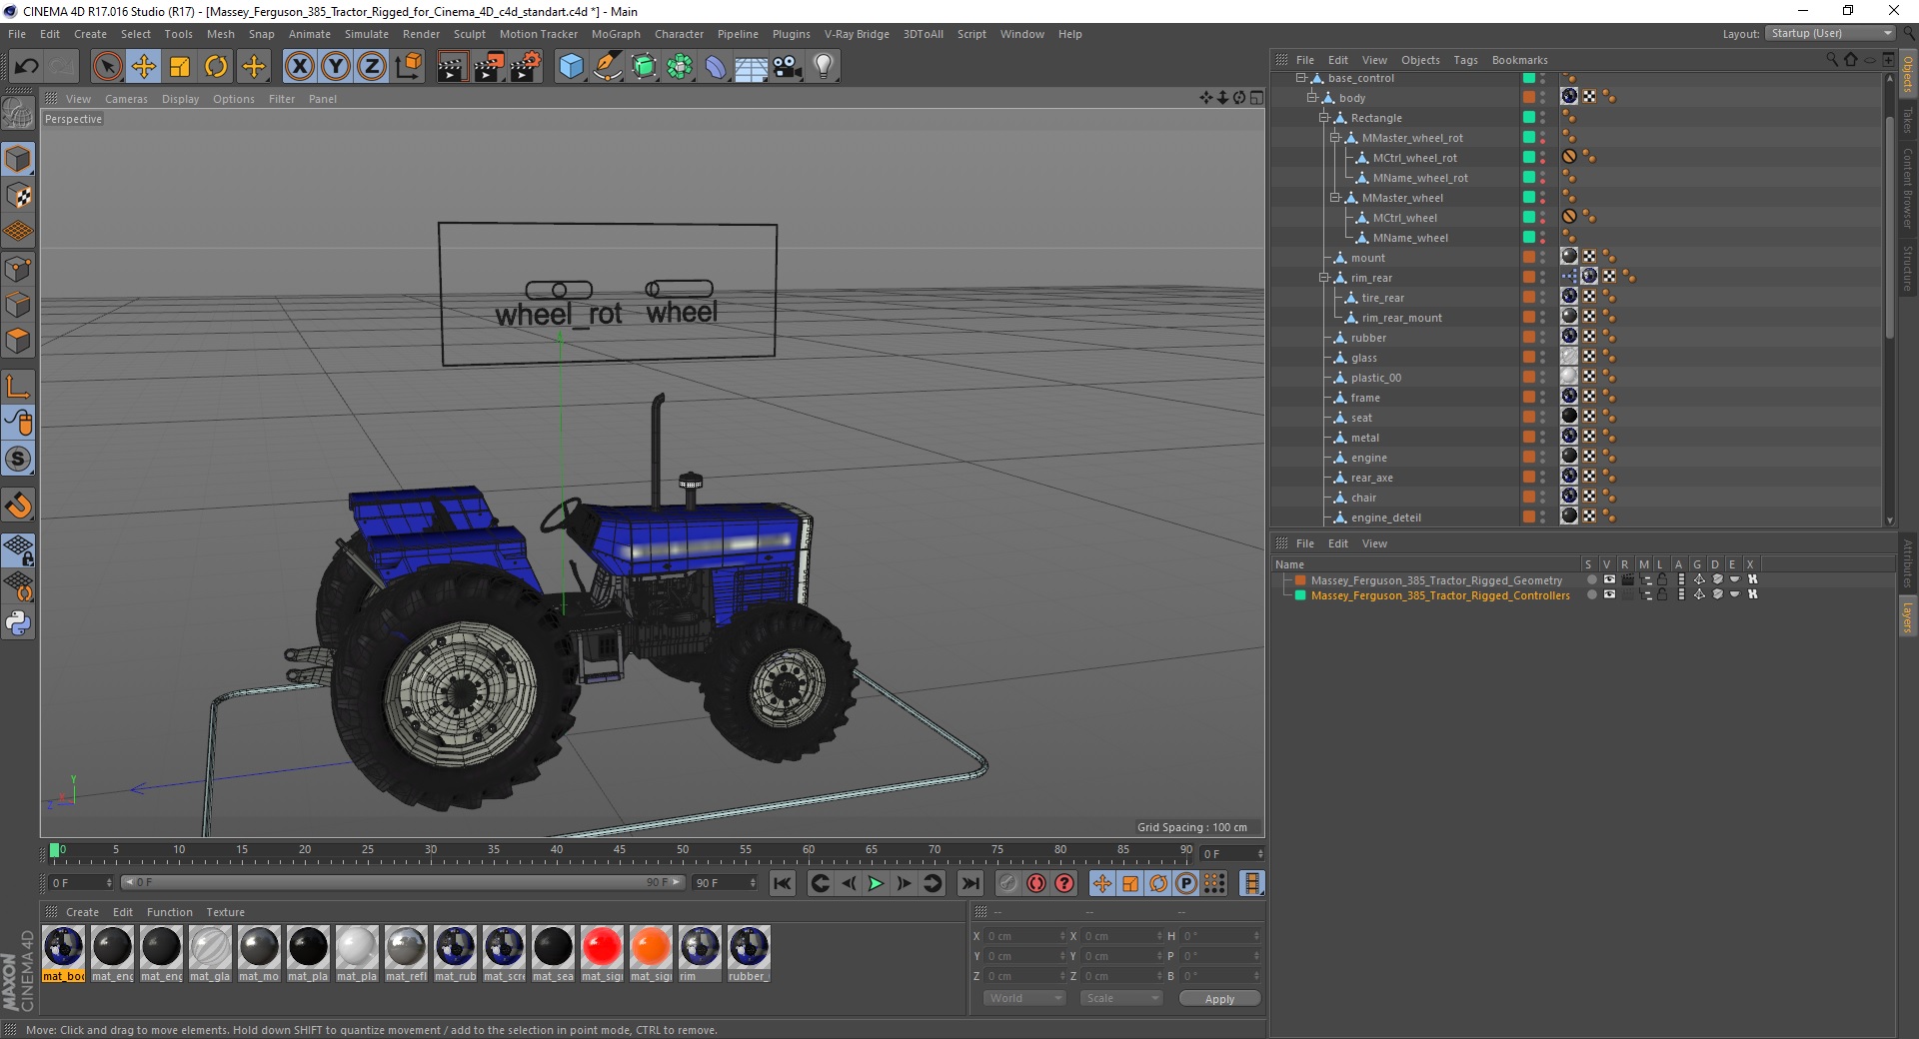This screenshot has width=1919, height=1039.
Task: Toggle coordinate system icon
Action: (x=409, y=67)
